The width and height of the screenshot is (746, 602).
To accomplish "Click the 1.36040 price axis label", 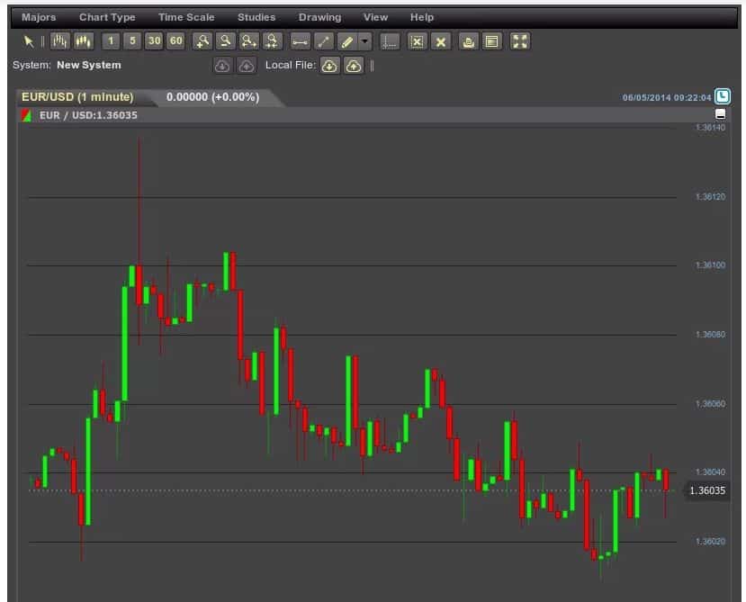I will 710,472.
